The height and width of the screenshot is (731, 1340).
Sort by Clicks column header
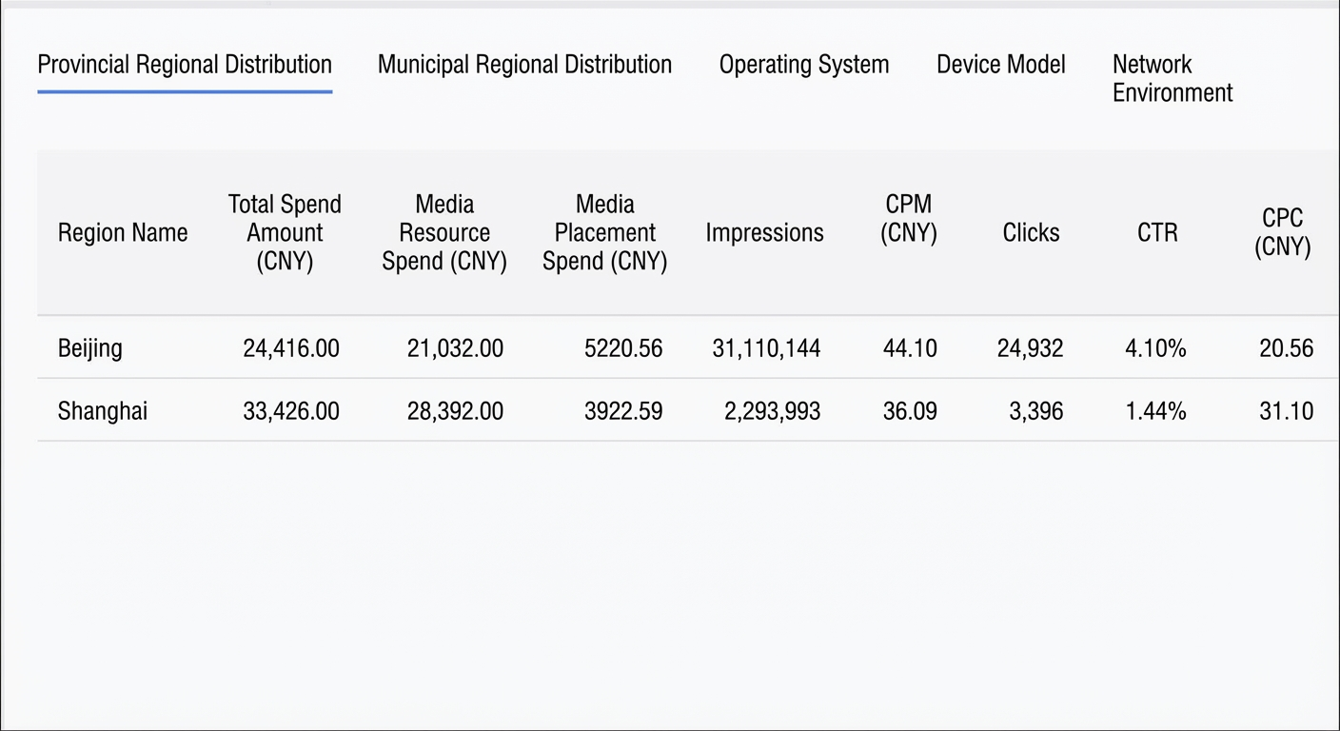coord(1031,232)
